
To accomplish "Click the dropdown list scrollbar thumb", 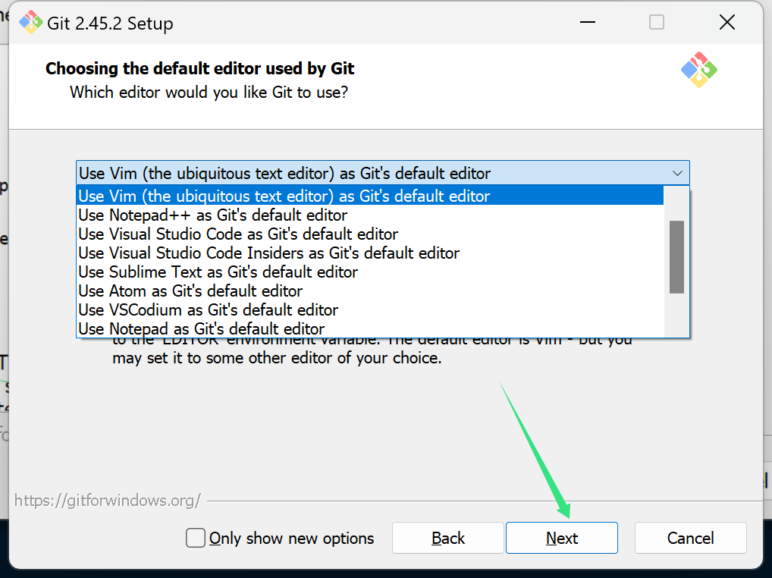I will point(676,256).
